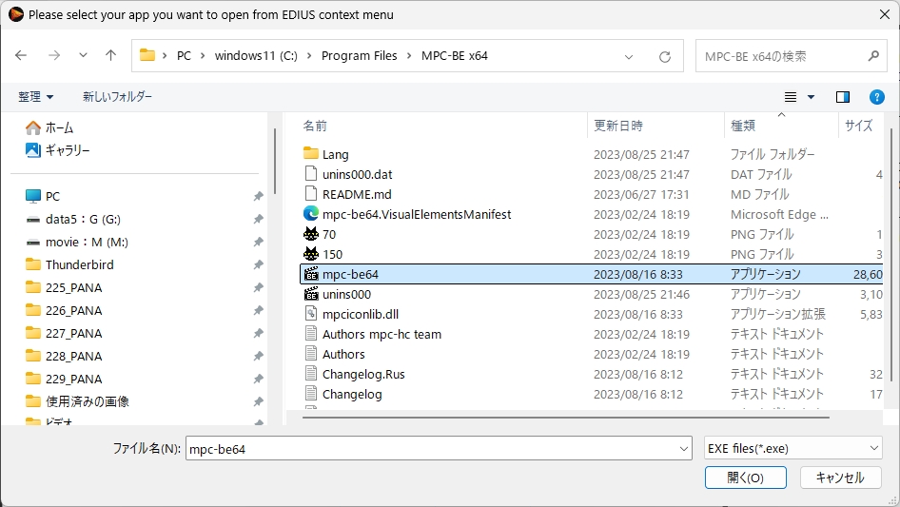Select MPC-BE x64 breadcrumb
The width and height of the screenshot is (900, 507).
click(x=455, y=56)
